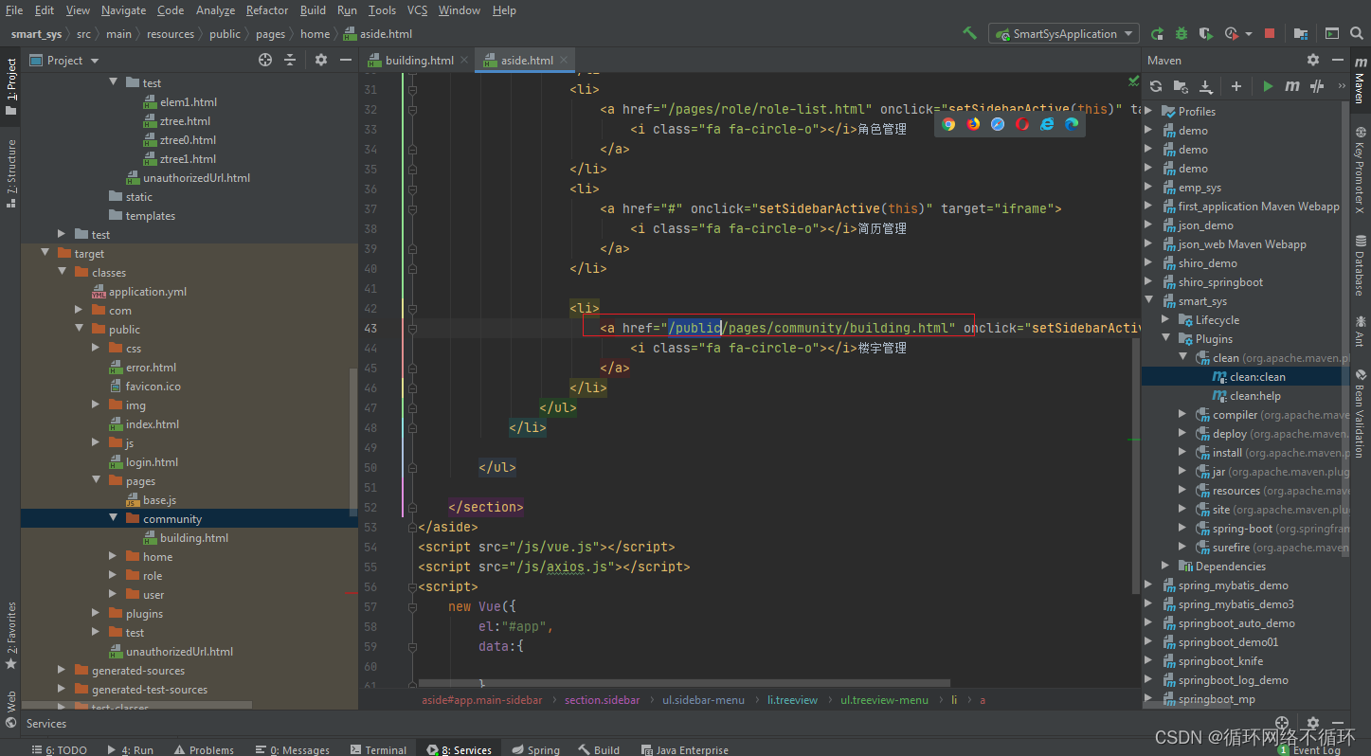
Task: Click the collapse all icon in Project panel
Action: (x=291, y=60)
